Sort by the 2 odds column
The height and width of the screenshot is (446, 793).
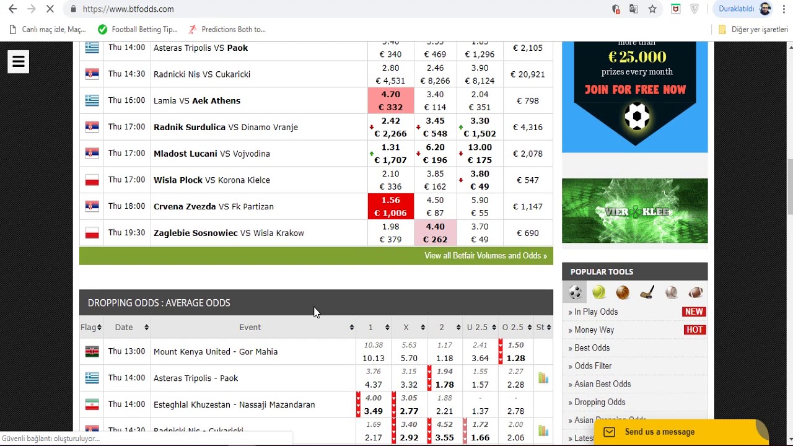[444, 327]
